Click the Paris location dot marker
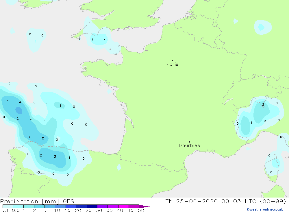 pyautogui.click(x=172, y=60)
